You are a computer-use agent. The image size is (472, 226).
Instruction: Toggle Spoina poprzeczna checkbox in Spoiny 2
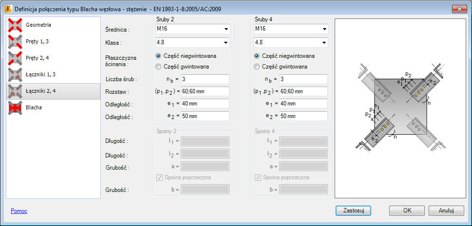pyautogui.click(x=160, y=177)
